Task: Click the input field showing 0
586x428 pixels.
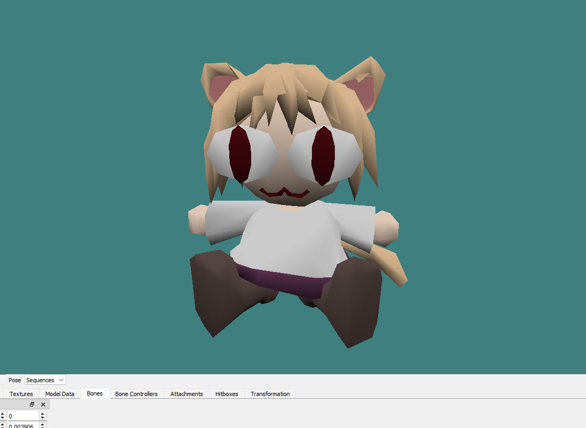Action: tap(22, 416)
